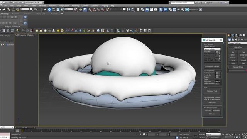Select the Cameras category icon

(239, 39)
